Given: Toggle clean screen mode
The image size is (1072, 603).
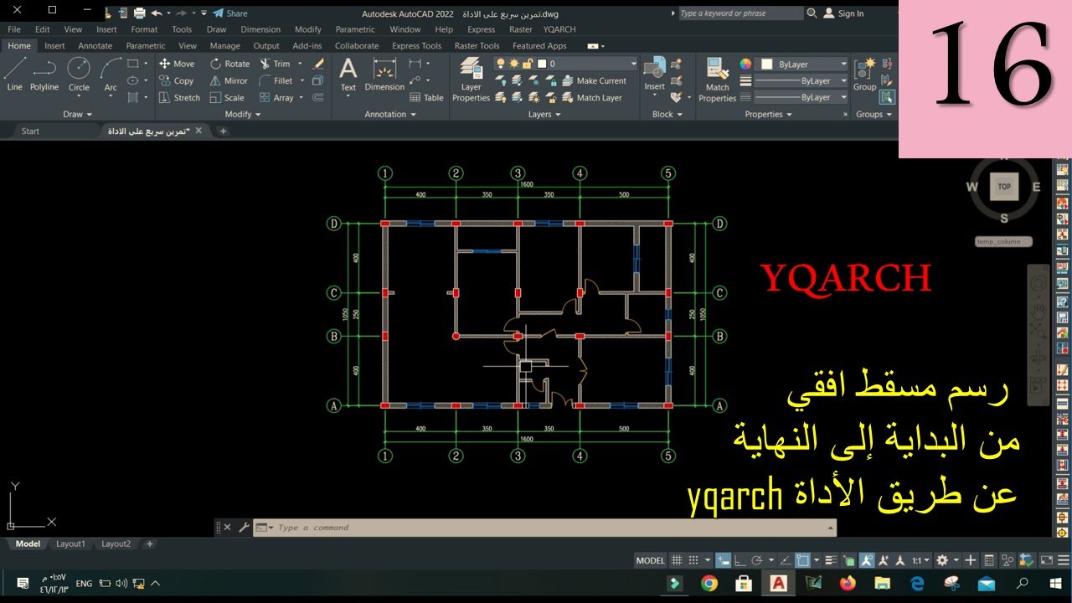Looking at the screenshot, I should coord(1047,560).
